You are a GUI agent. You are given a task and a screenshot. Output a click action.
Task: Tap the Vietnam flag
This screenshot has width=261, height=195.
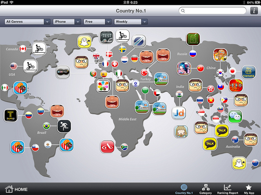[x=211, y=100]
